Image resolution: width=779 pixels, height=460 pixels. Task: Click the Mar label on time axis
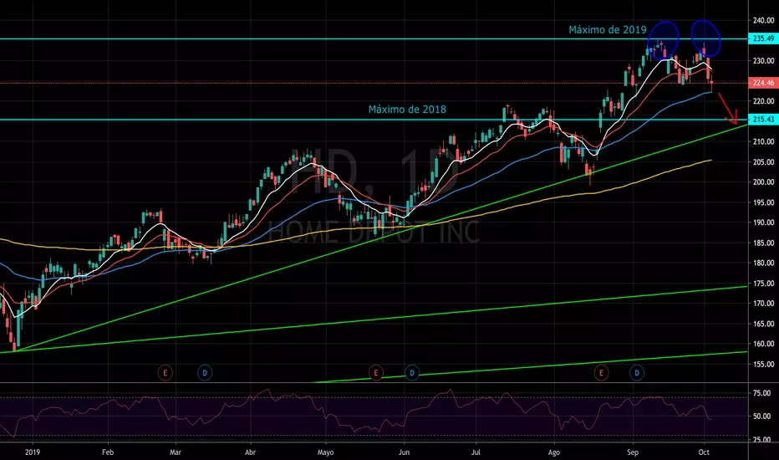(x=176, y=452)
